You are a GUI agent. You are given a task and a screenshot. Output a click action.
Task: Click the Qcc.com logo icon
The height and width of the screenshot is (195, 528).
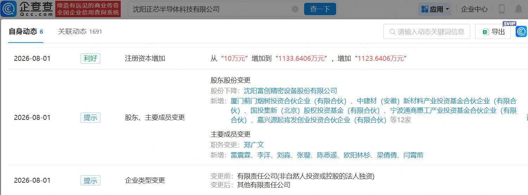pyautogui.click(x=8, y=9)
